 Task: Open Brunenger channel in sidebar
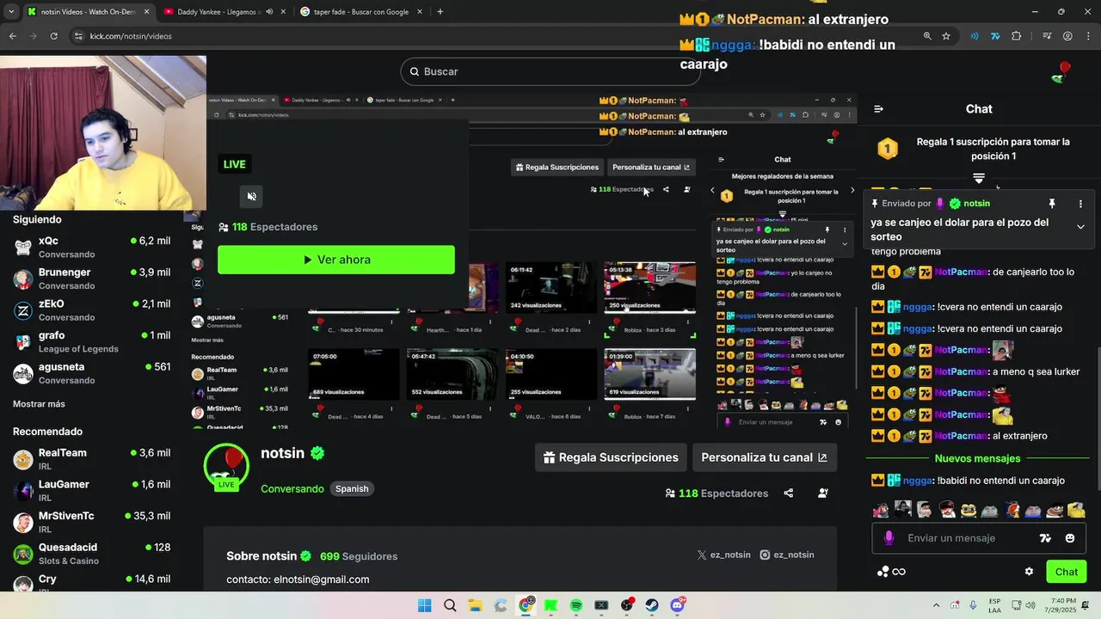click(91, 279)
